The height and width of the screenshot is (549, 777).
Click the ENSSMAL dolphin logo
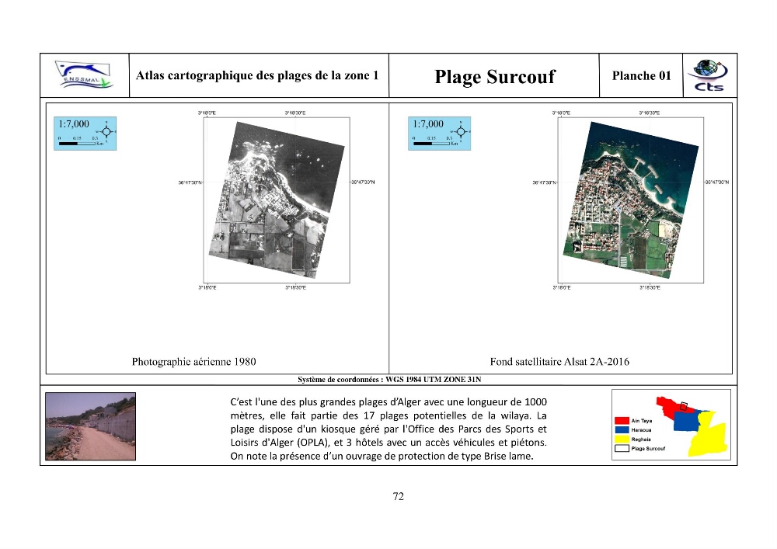point(84,75)
